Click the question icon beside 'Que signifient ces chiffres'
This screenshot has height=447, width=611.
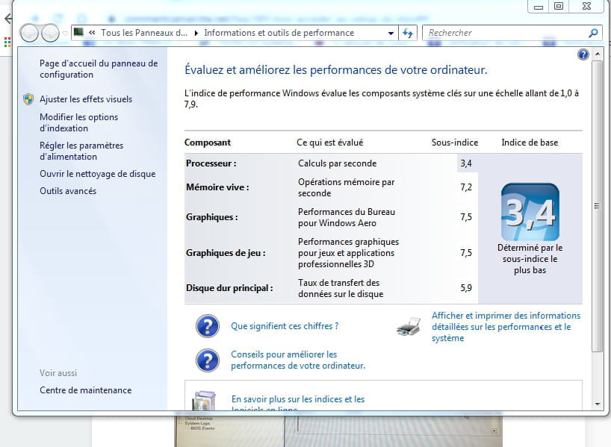tap(208, 326)
